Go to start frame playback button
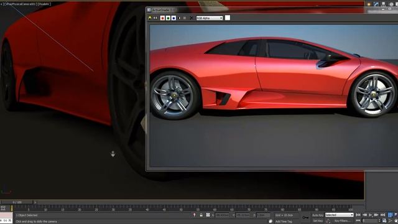 358,215
